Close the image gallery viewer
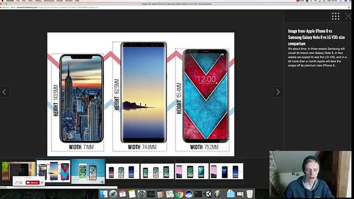Screen dimensions: 354x199 (x=348, y=16)
